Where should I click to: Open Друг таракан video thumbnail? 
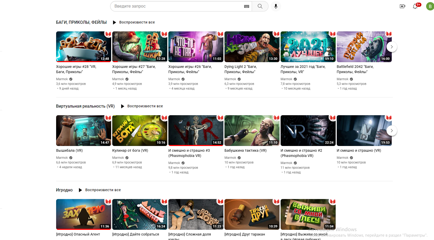(252, 214)
